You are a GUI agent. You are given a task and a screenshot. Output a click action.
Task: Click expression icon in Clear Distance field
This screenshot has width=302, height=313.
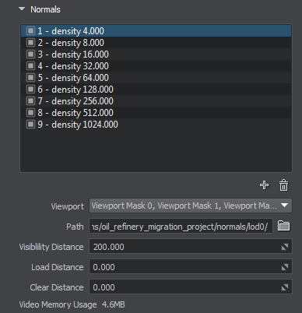(285, 287)
